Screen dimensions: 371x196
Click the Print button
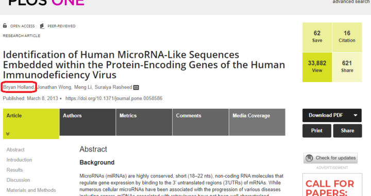317,130
